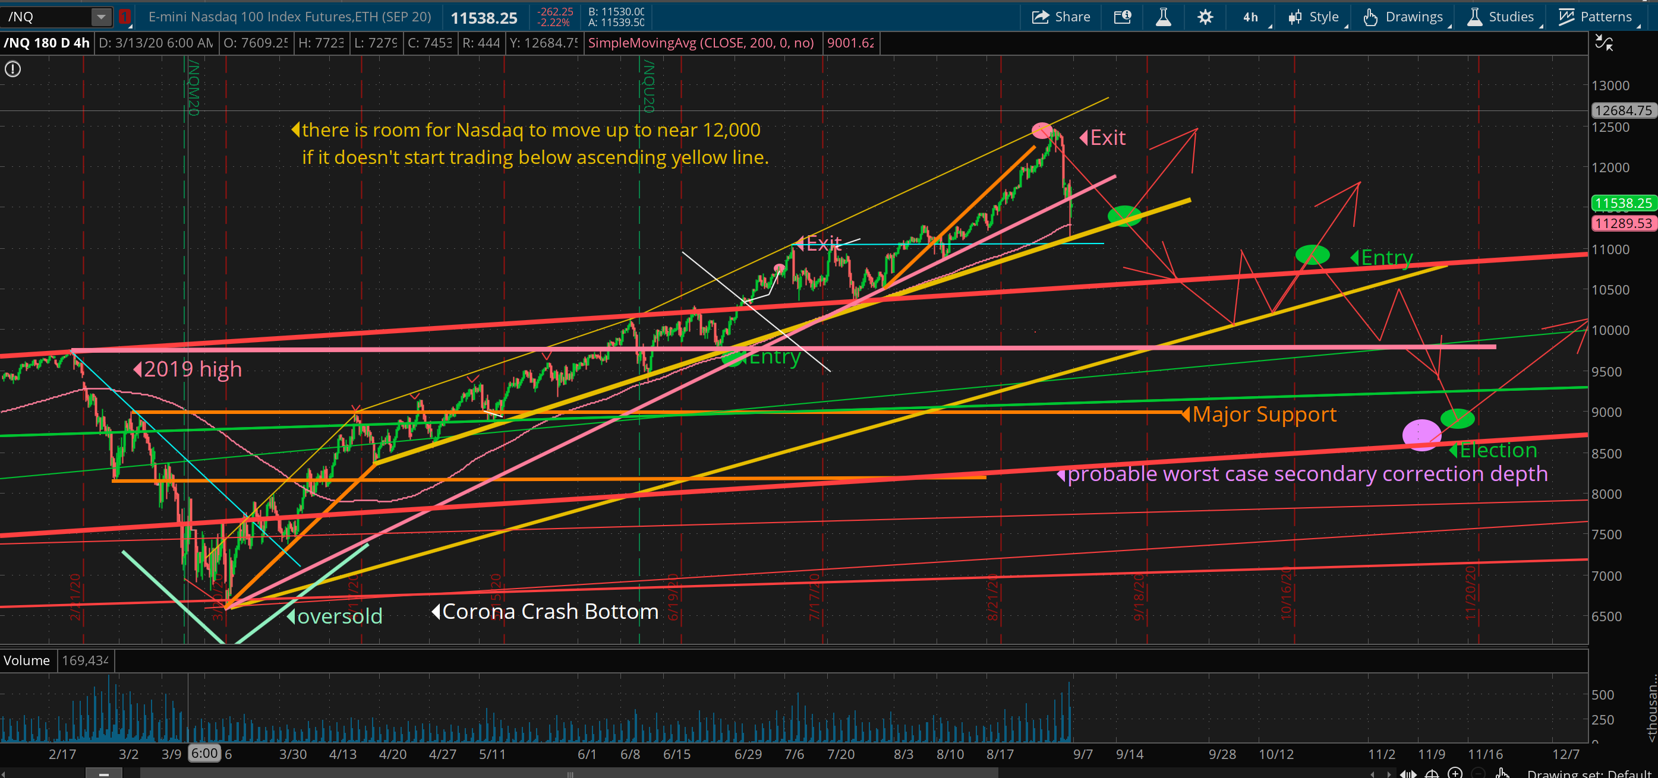Image resolution: width=1658 pixels, height=778 pixels.
Task: Open the quote details info icon
Action: click(1122, 17)
